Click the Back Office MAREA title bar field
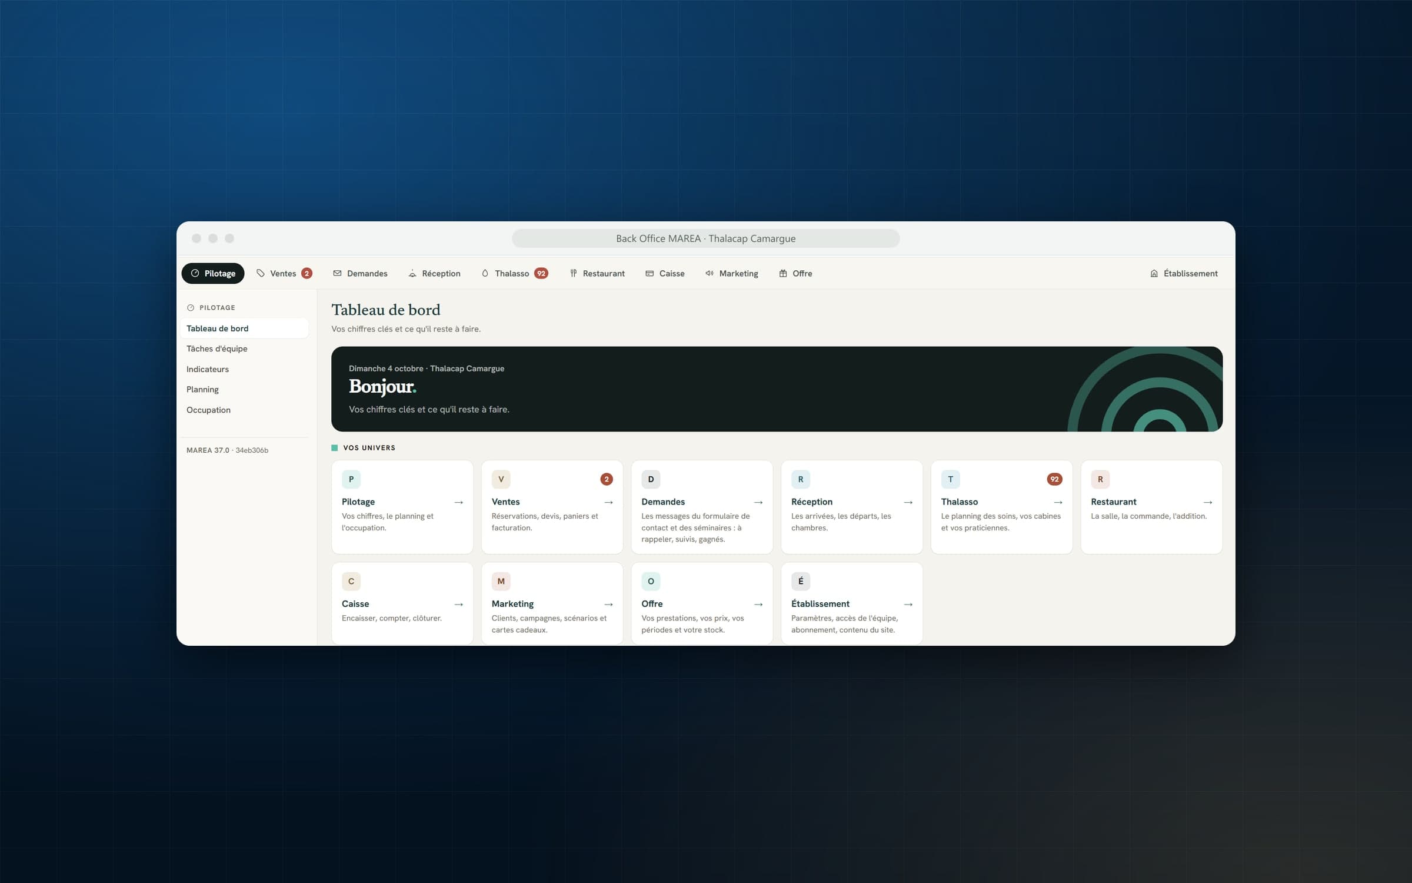 706,238
